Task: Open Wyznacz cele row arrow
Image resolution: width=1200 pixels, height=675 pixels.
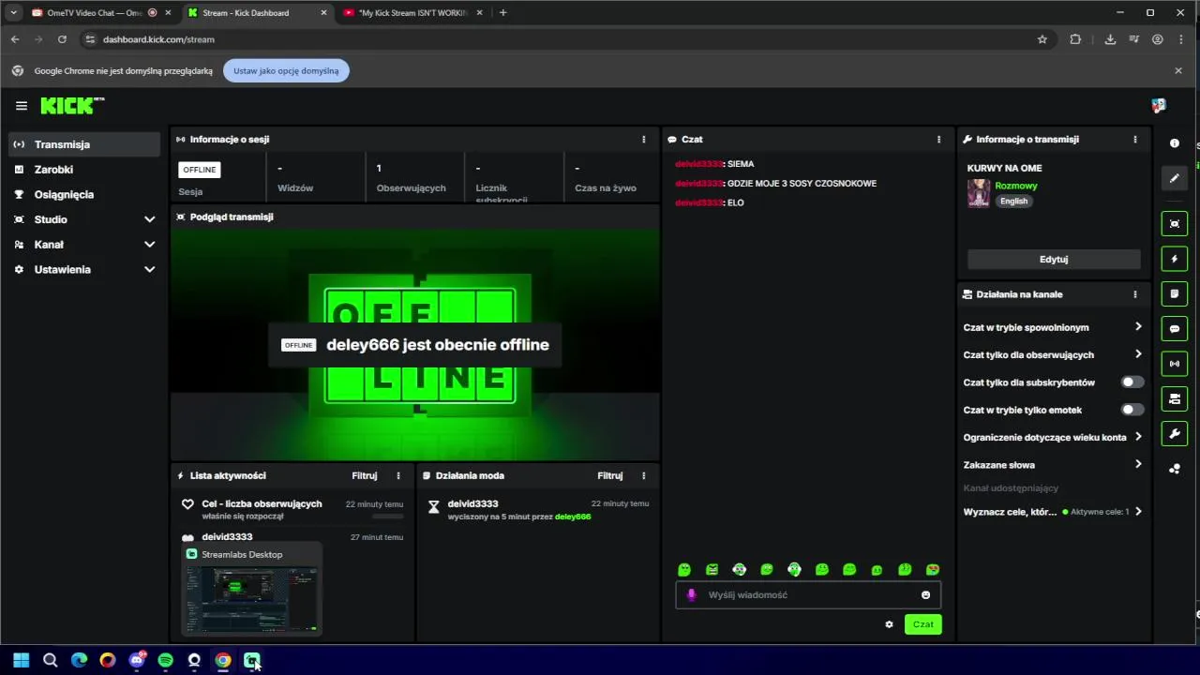Action: point(1138,512)
